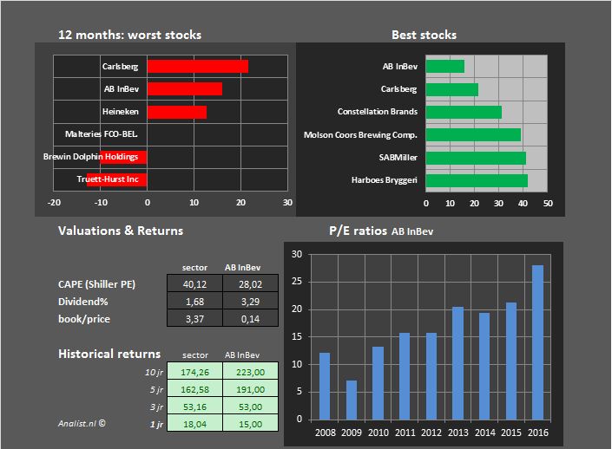
Task: Select the 2009 P/E bar
Action: pyautogui.click(x=352, y=400)
